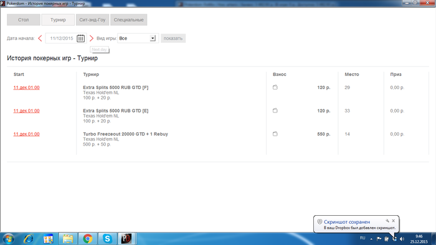Click the volume speaker tray icon
Screen dimensions: 436x245
coord(402,239)
